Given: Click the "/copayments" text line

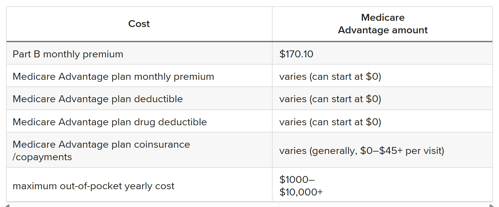Looking at the screenshot, I should click(x=42, y=157).
